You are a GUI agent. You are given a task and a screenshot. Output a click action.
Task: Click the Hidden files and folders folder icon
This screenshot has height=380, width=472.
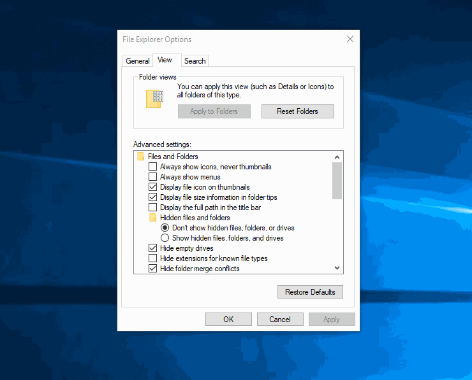point(152,218)
